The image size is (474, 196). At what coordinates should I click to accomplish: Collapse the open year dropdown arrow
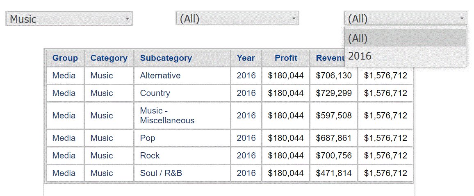coord(462,18)
